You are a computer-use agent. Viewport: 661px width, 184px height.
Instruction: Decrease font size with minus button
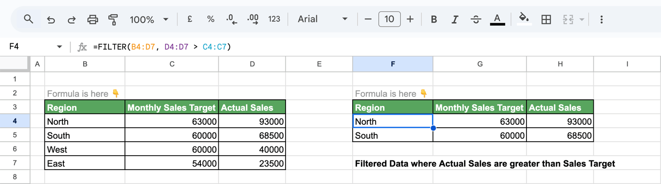click(x=368, y=19)
